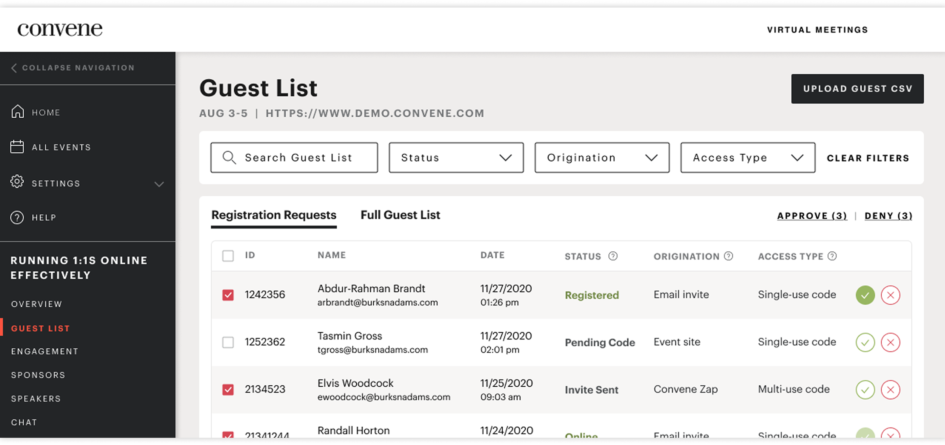Uncheck the row for ID 1242356
The height and width of the screenshot is (445, 945).
pyautogui.click(x=228, y=295)
